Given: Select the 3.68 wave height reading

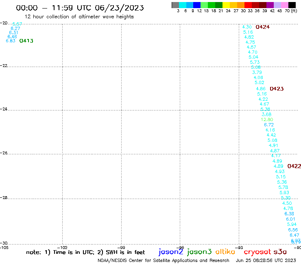Looking at the screenshot, I should coord(267,115).
